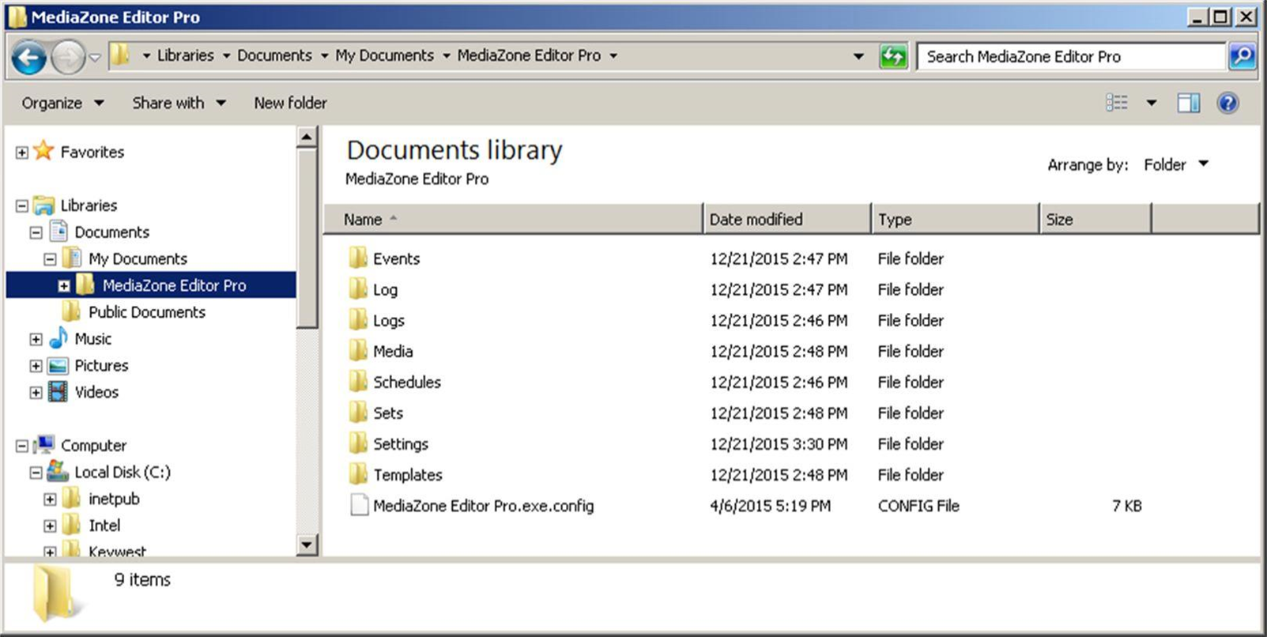Open the Share with menu

tap(179, 103)
